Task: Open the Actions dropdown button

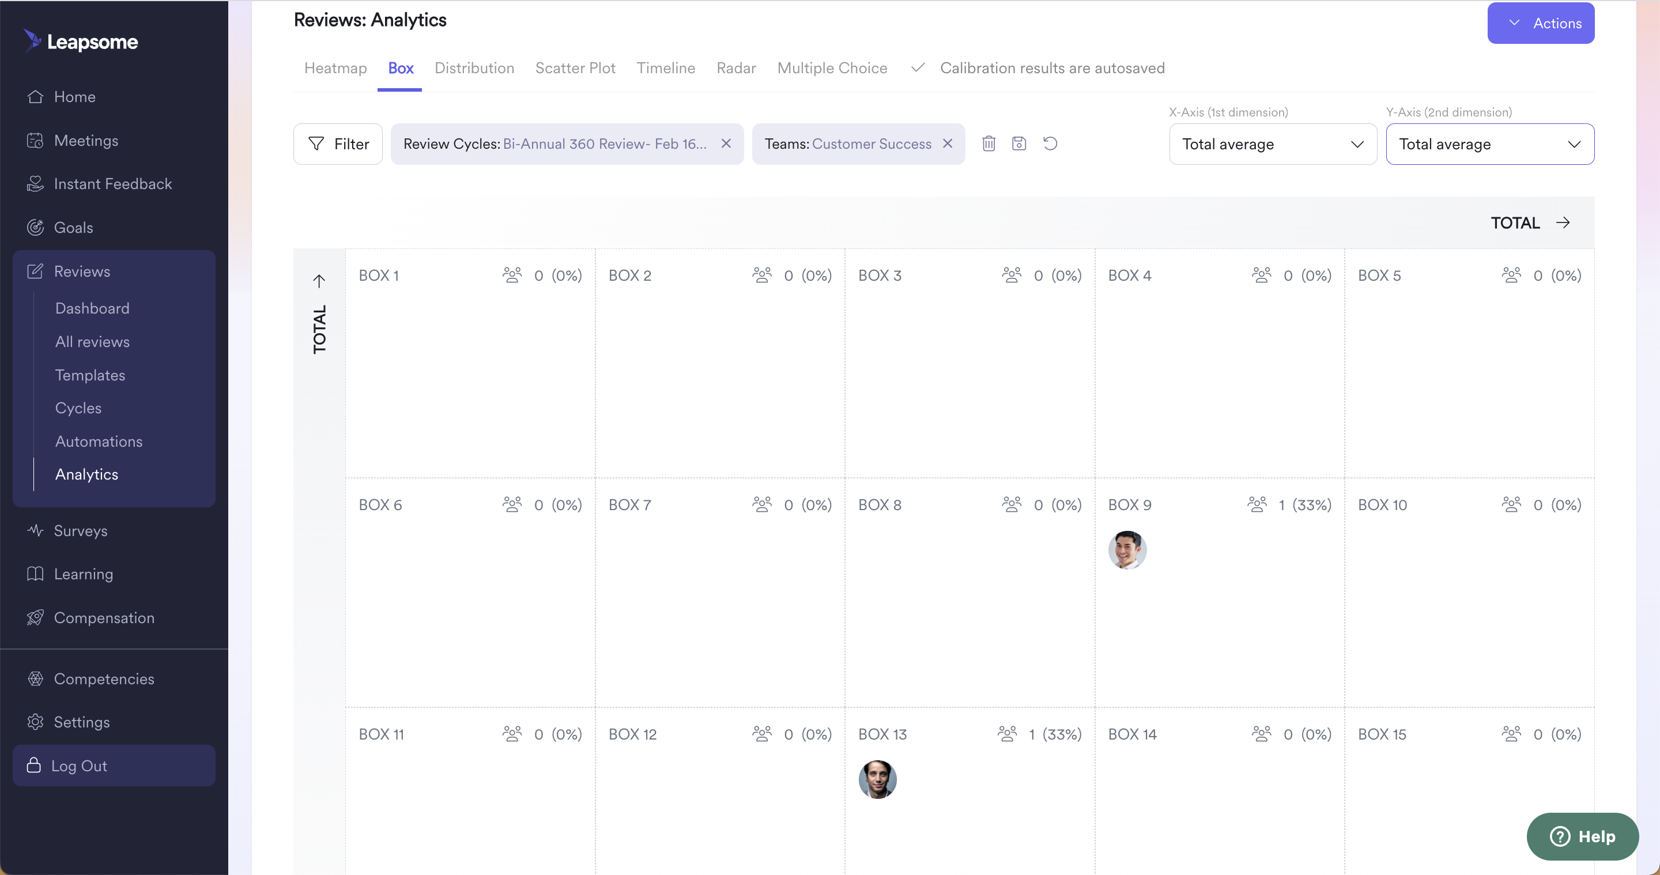Action: click(x=1541, y=23)
